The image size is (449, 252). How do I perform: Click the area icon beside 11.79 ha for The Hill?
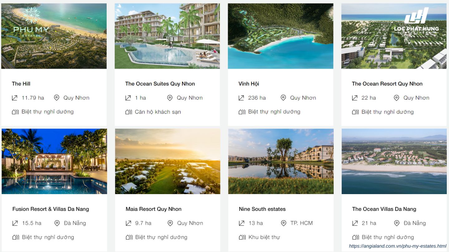click(x=14, y=97)
